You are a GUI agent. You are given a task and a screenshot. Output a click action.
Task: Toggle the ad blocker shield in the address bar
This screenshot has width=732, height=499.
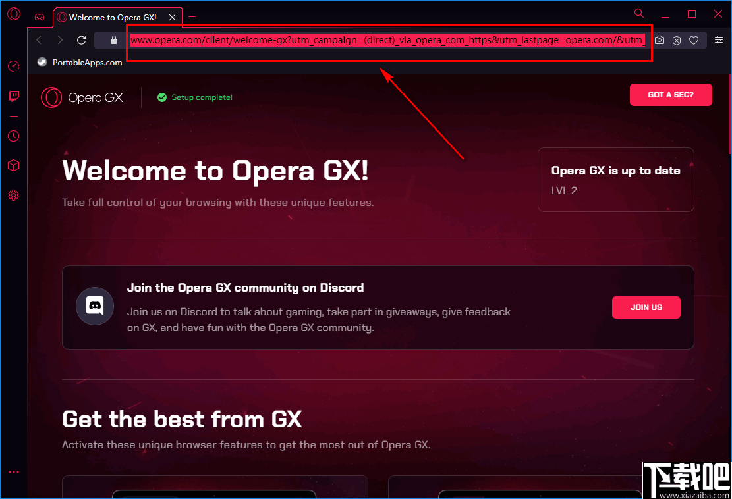[677, 40]
